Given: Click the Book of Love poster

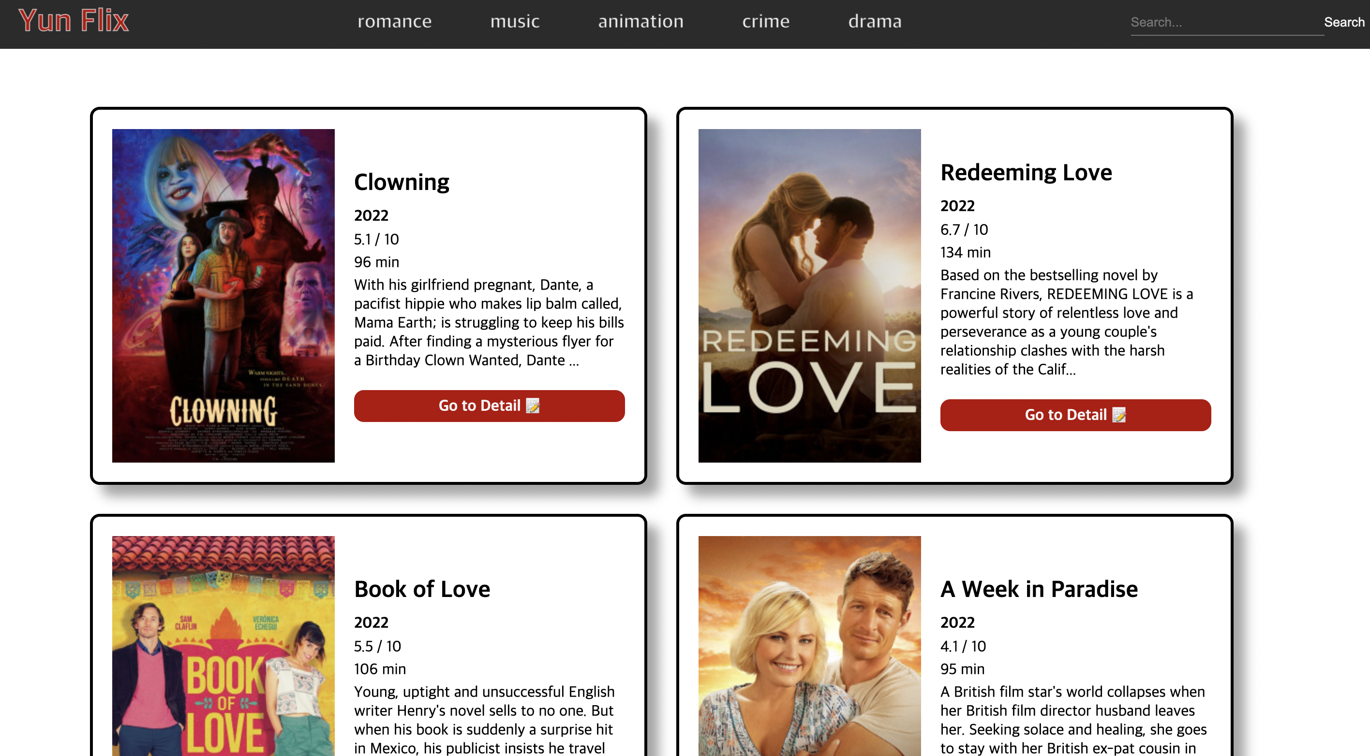Looking at the screenshot, I should click(223, 645).
